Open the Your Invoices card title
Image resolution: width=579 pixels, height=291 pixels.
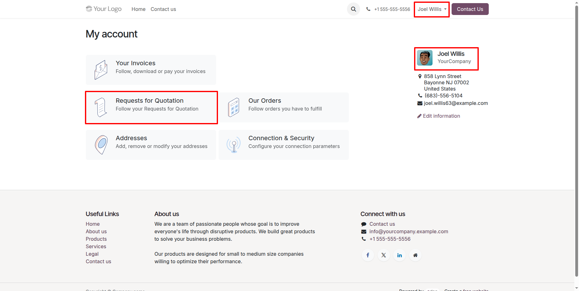pyautogui.click(x=136, y=63)
